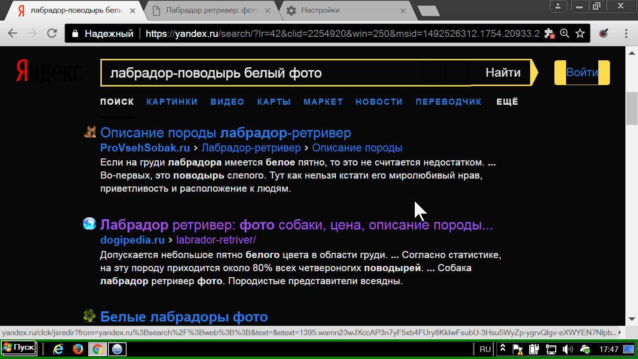The height and width of the screenshot is (359, 638).
Task: Click the clock showing 17:47
Action: click(x=609, y=349)
